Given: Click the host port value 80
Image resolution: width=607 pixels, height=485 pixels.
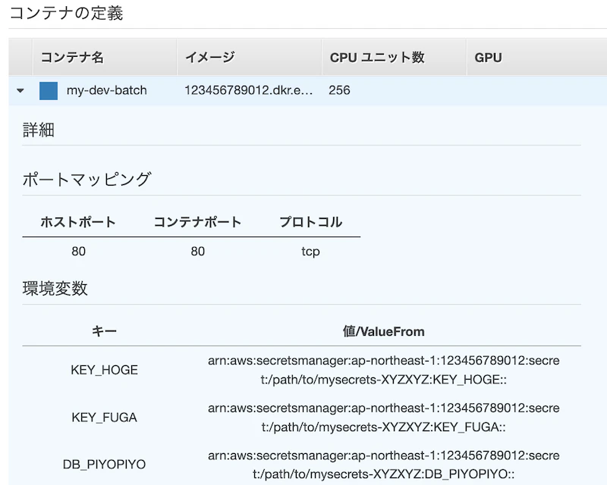Looking at the screenshot, I should 79,252.
